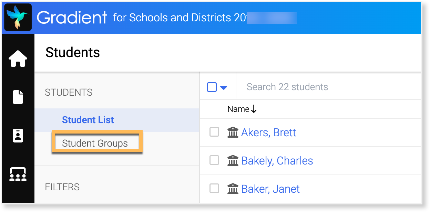This screenshot has height=212, width=430.
Task: Expand the bulk selection dropdown arrow
Action: click(224, 88)
